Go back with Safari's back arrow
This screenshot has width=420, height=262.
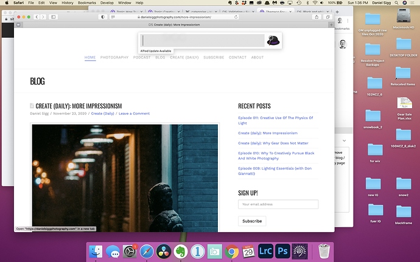pos(37,17)
